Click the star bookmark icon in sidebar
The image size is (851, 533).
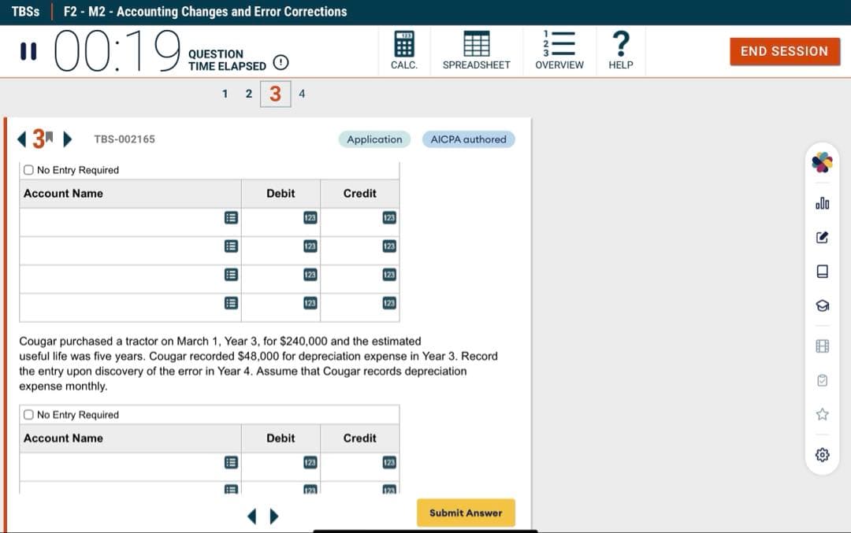pos(822,414)
